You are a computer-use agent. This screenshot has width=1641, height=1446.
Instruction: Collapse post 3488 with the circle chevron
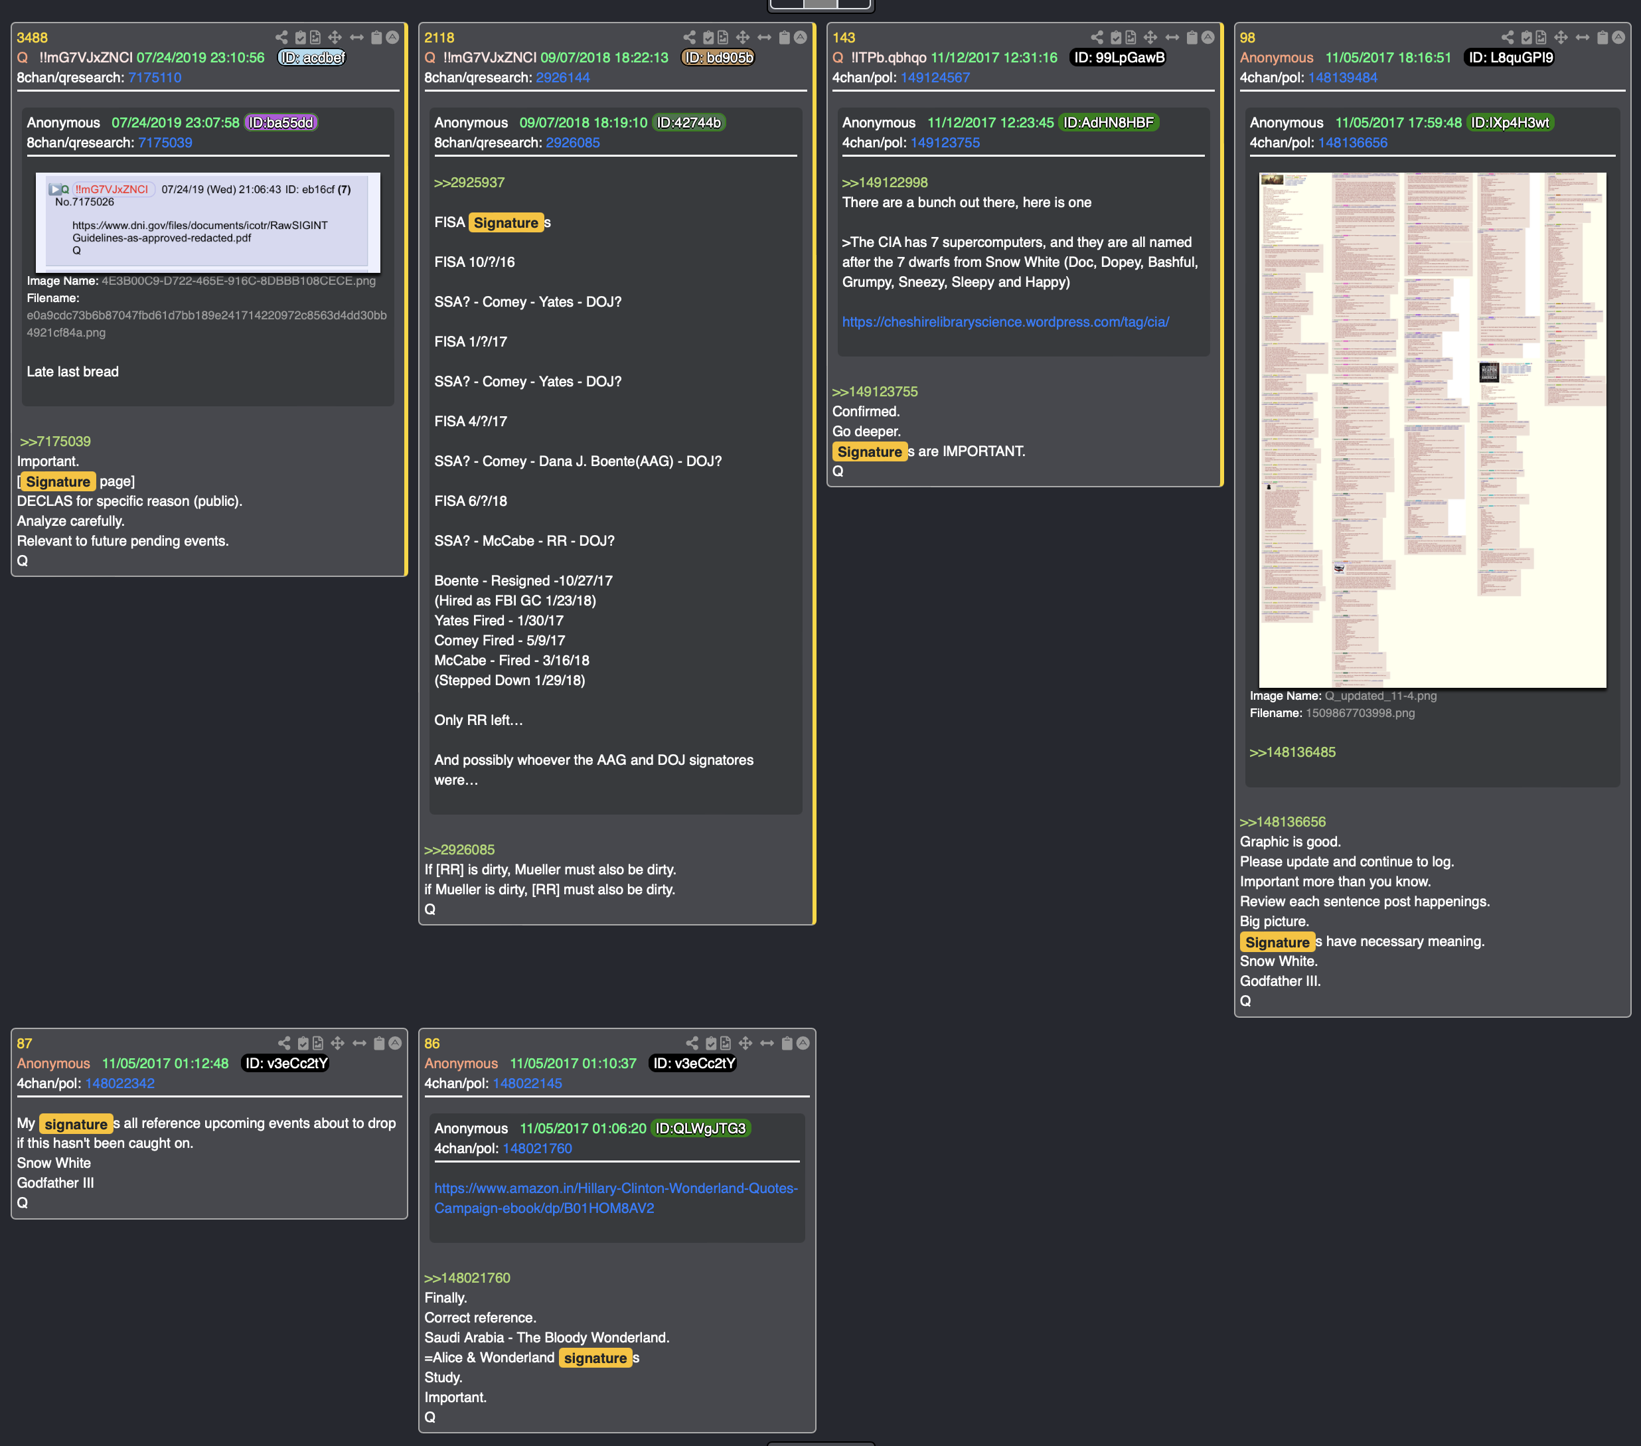(392, 38)
